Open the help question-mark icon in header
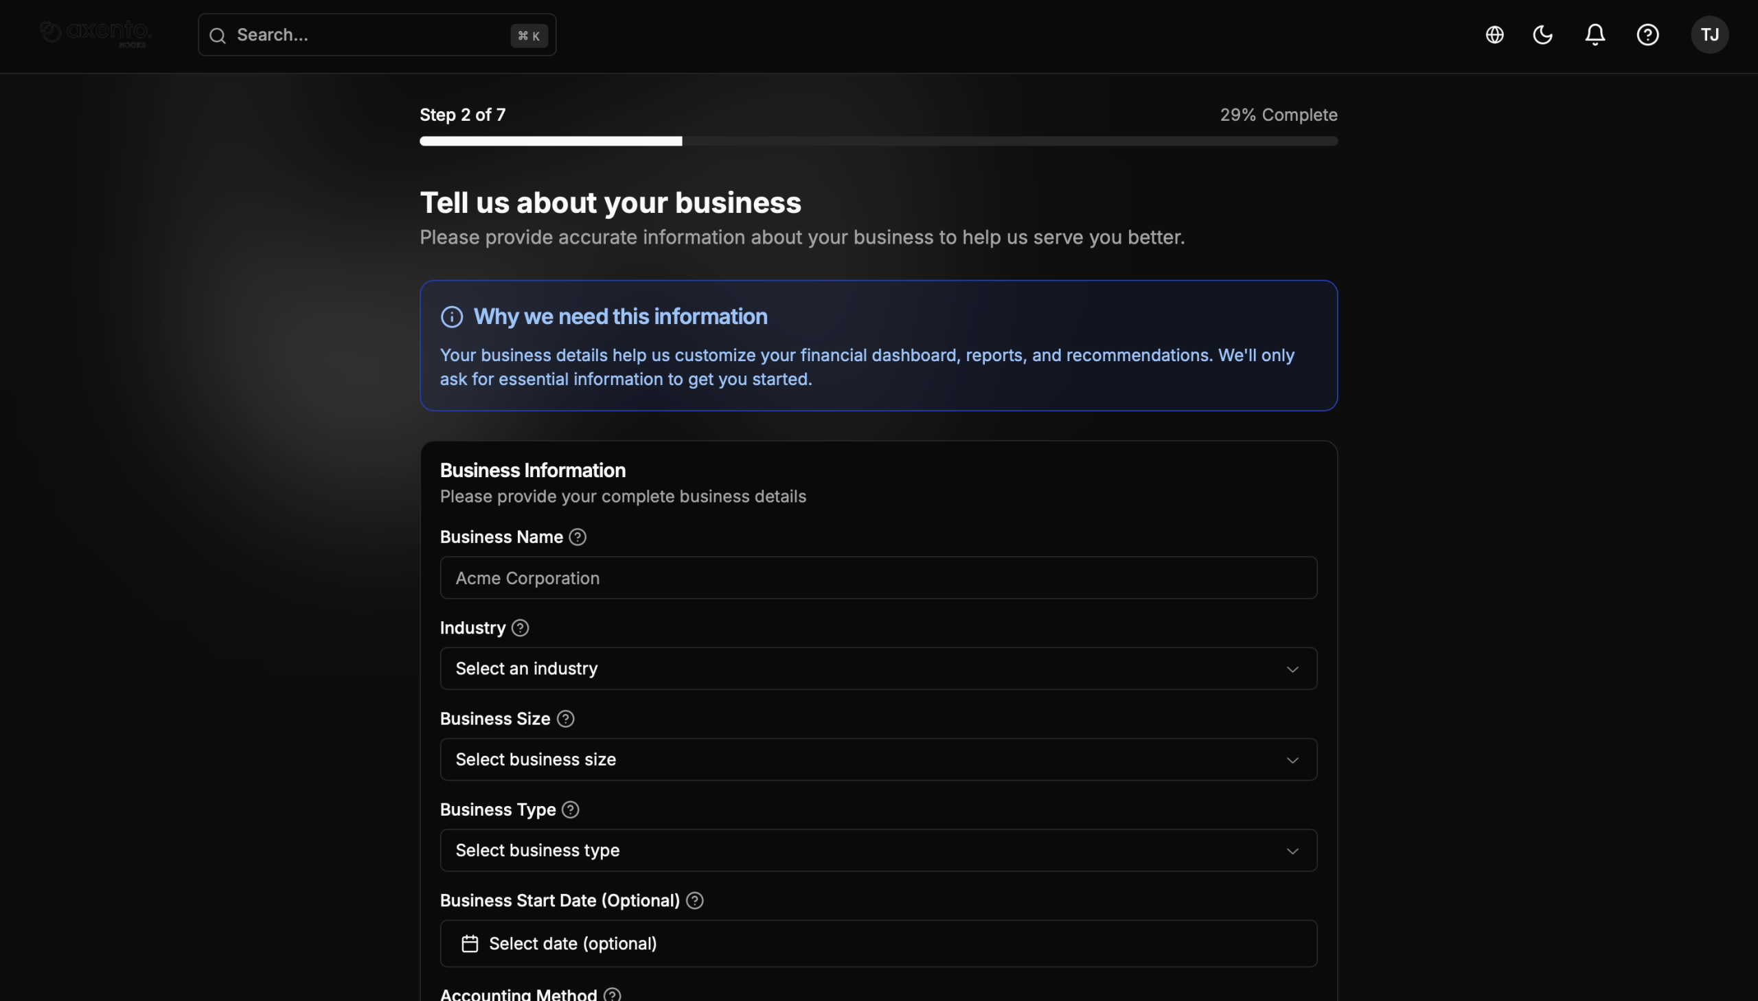This screenshot has width=1758, height=1001. click(1647, 34)
